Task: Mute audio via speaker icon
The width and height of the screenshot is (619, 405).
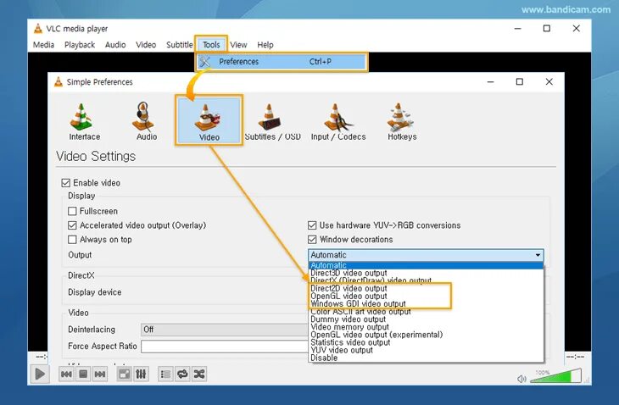Action: tap(521, 379)
